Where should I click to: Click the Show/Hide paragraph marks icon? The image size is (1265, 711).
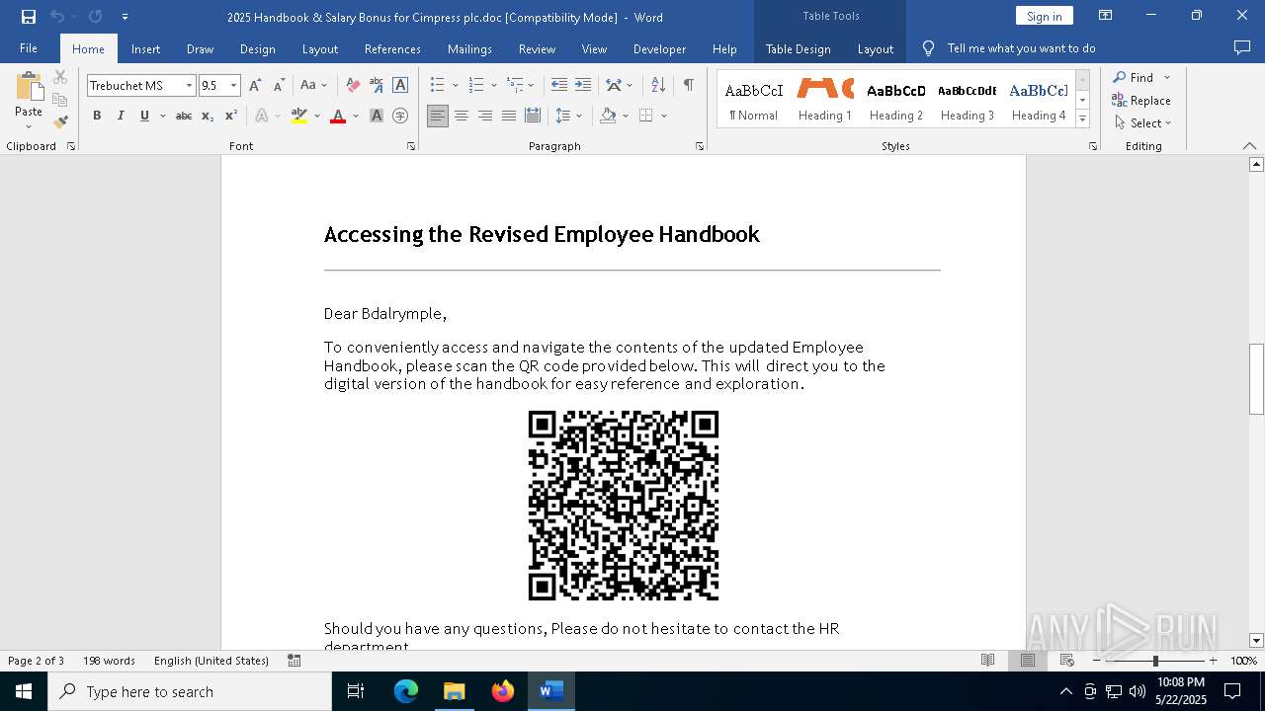[x=688, y=86]
